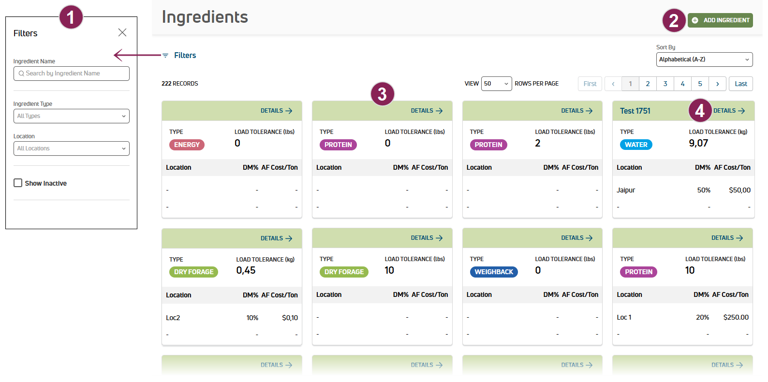Go to previous page using left chevron
The image size is (768, 382).
[613, 84]
